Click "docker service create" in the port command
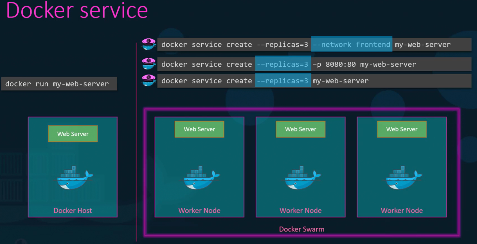Viewport: 477px width, 244px height. (x=207, y=64)
